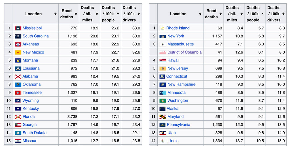This screenshot has width=294, height=146.
Task: Open the Tennessee link
Action: tap(32, 93)
